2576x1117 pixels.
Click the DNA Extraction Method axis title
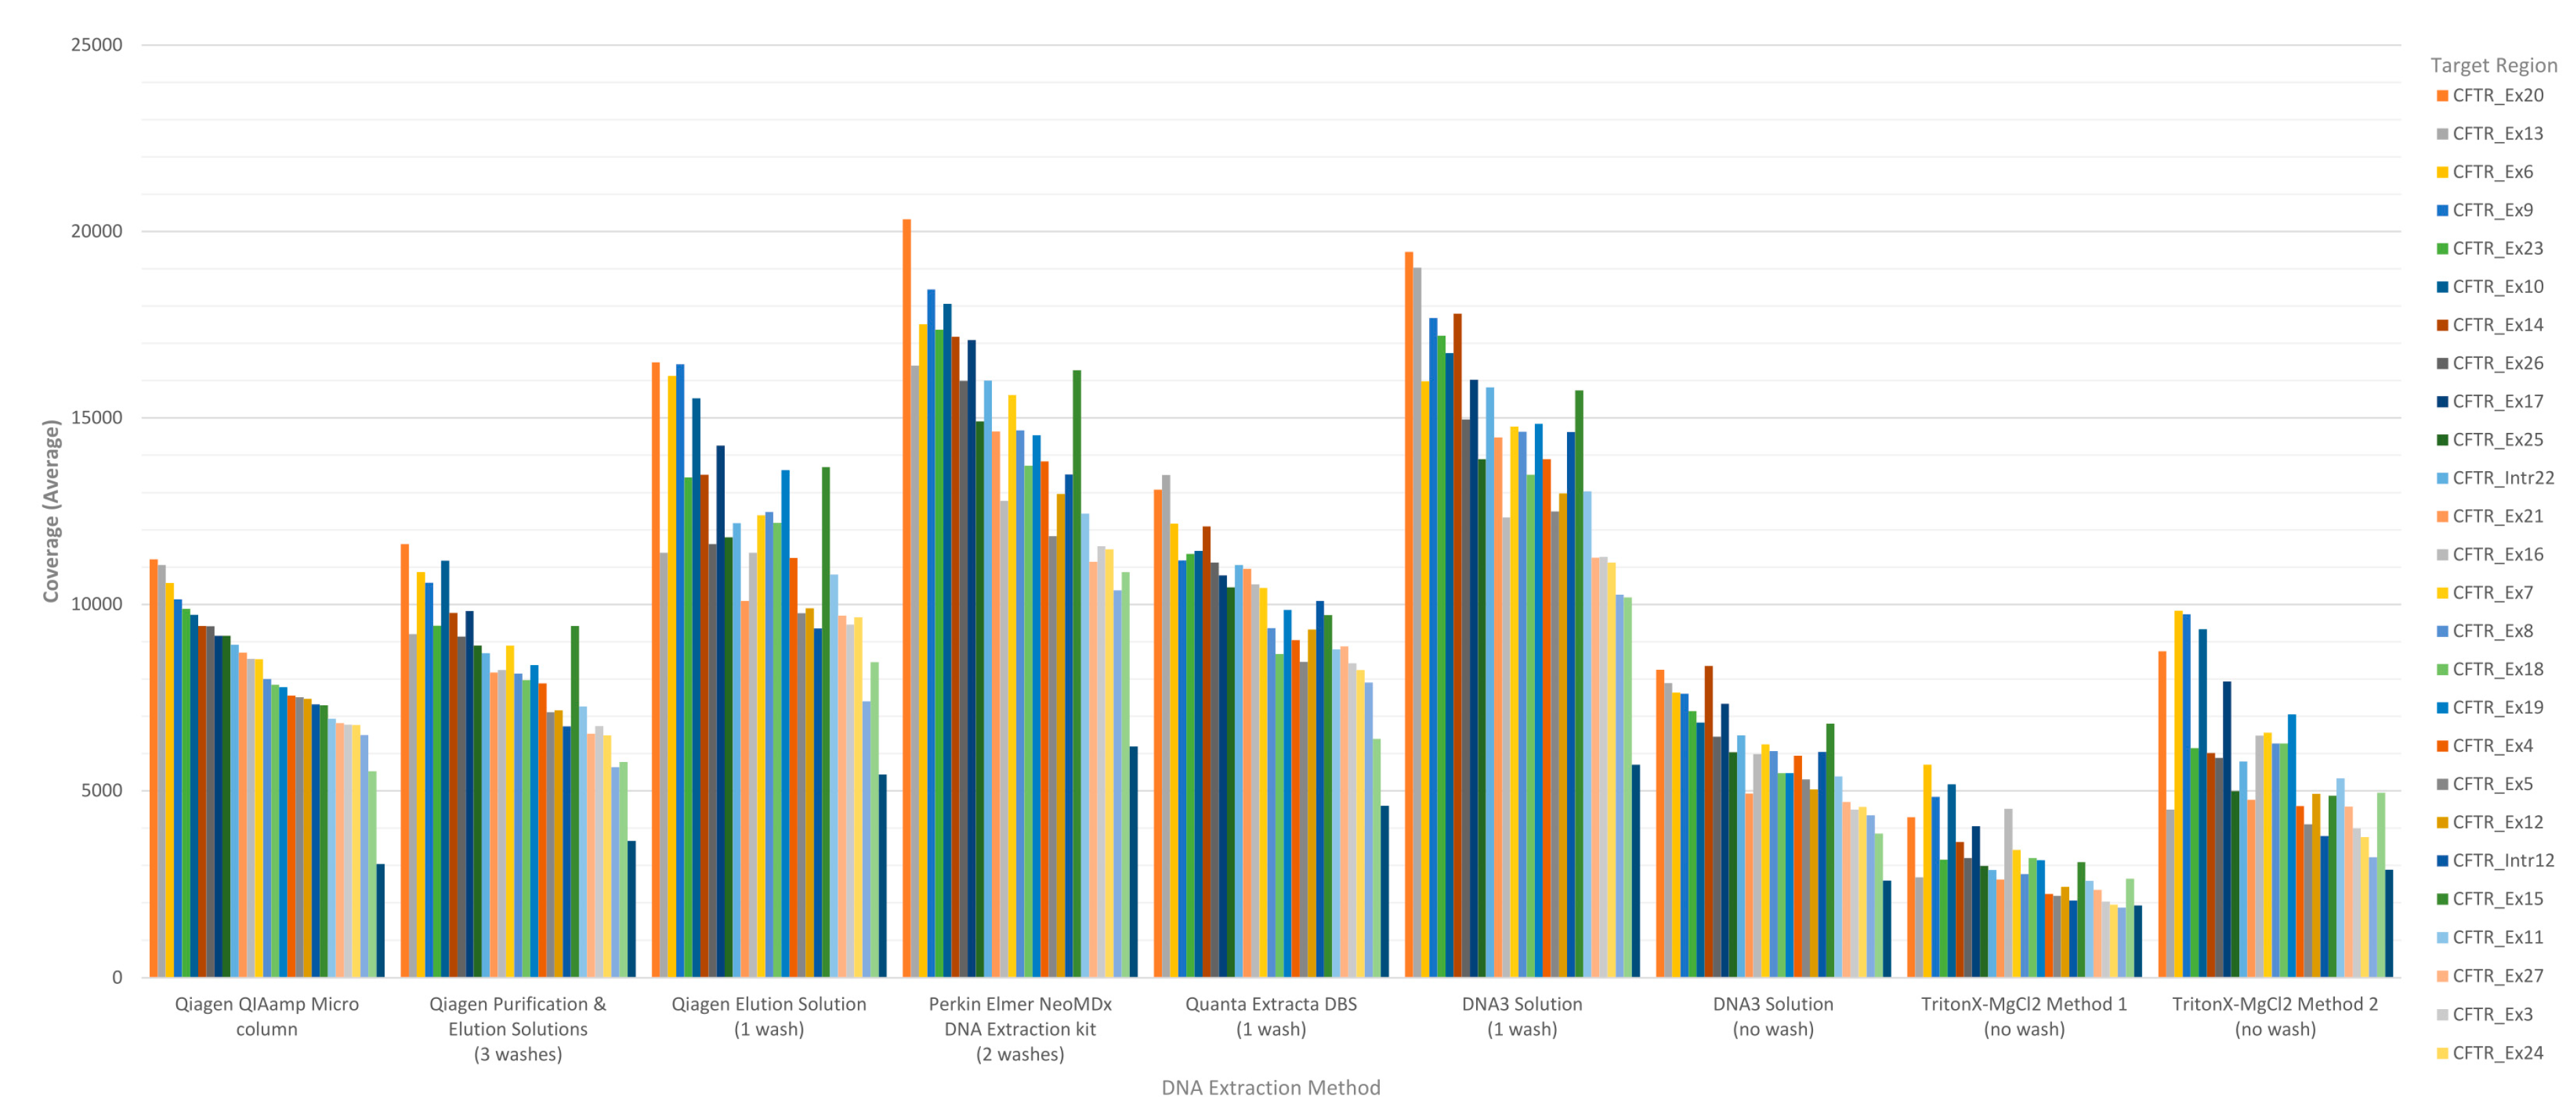pos(1270,1088)
